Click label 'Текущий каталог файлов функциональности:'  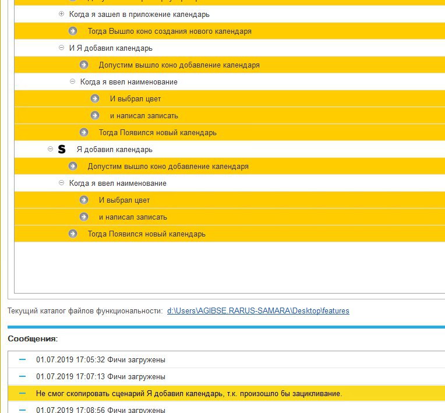pos(85,311)
